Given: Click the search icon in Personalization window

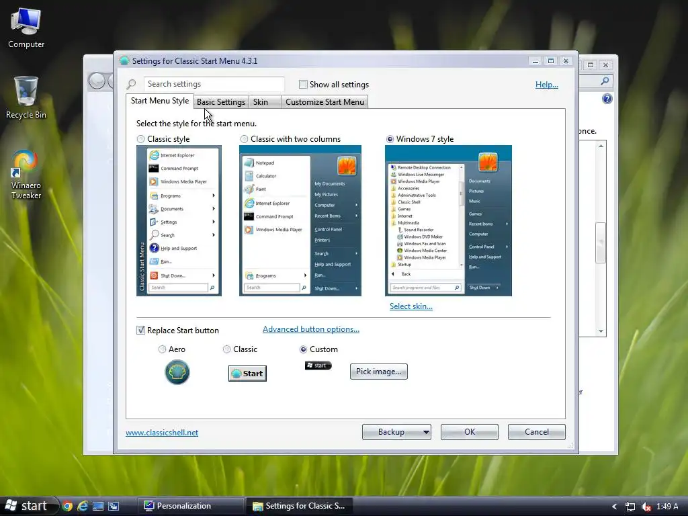Looking at the screenshot, I should point(605,81).
